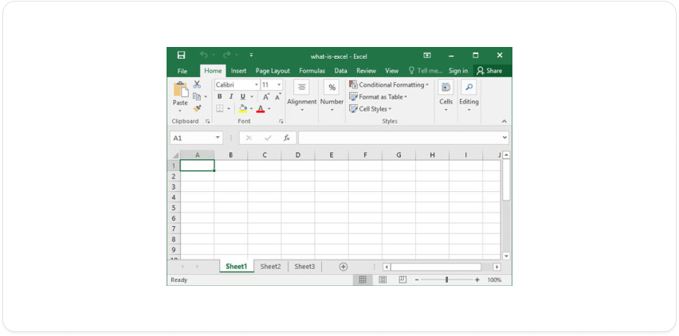The image size is (679, 336).
Task: Open the Alignment group button
Action: click(302, 96)
